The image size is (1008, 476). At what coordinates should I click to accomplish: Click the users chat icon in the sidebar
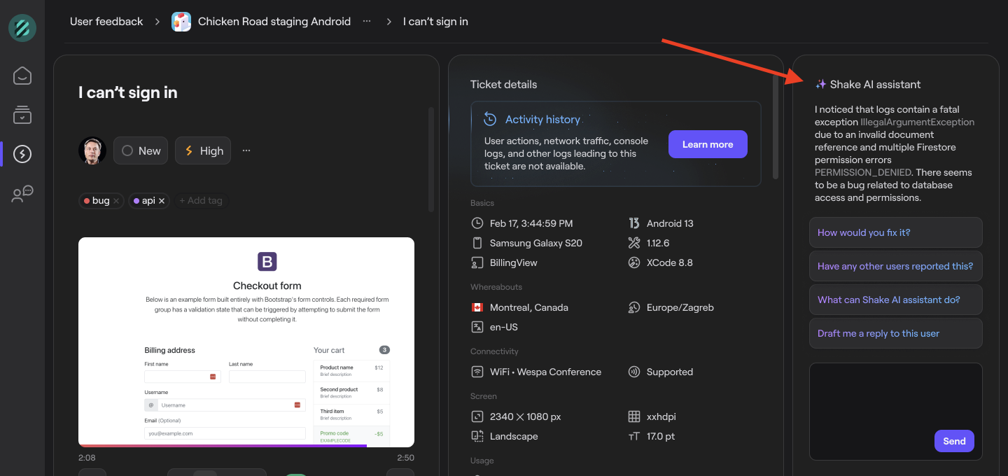point(22,194)
